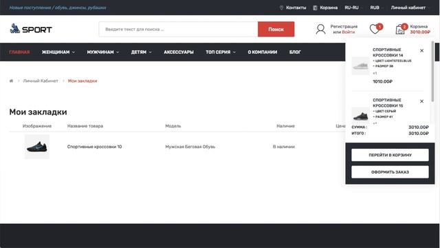
Task: Click the Контакты link
Action: point(296,8)
